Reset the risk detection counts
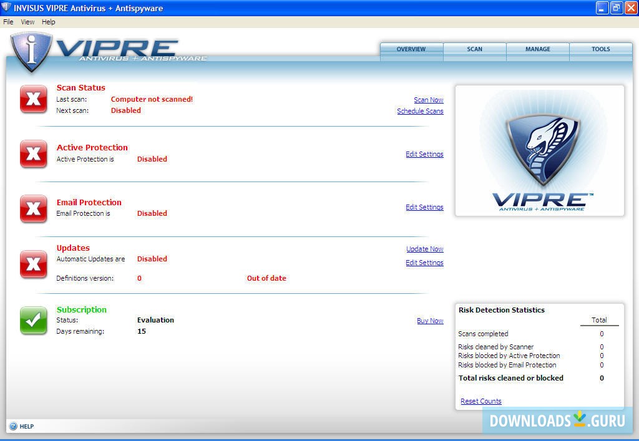The image size is (639, 441). tap(480, 401)
